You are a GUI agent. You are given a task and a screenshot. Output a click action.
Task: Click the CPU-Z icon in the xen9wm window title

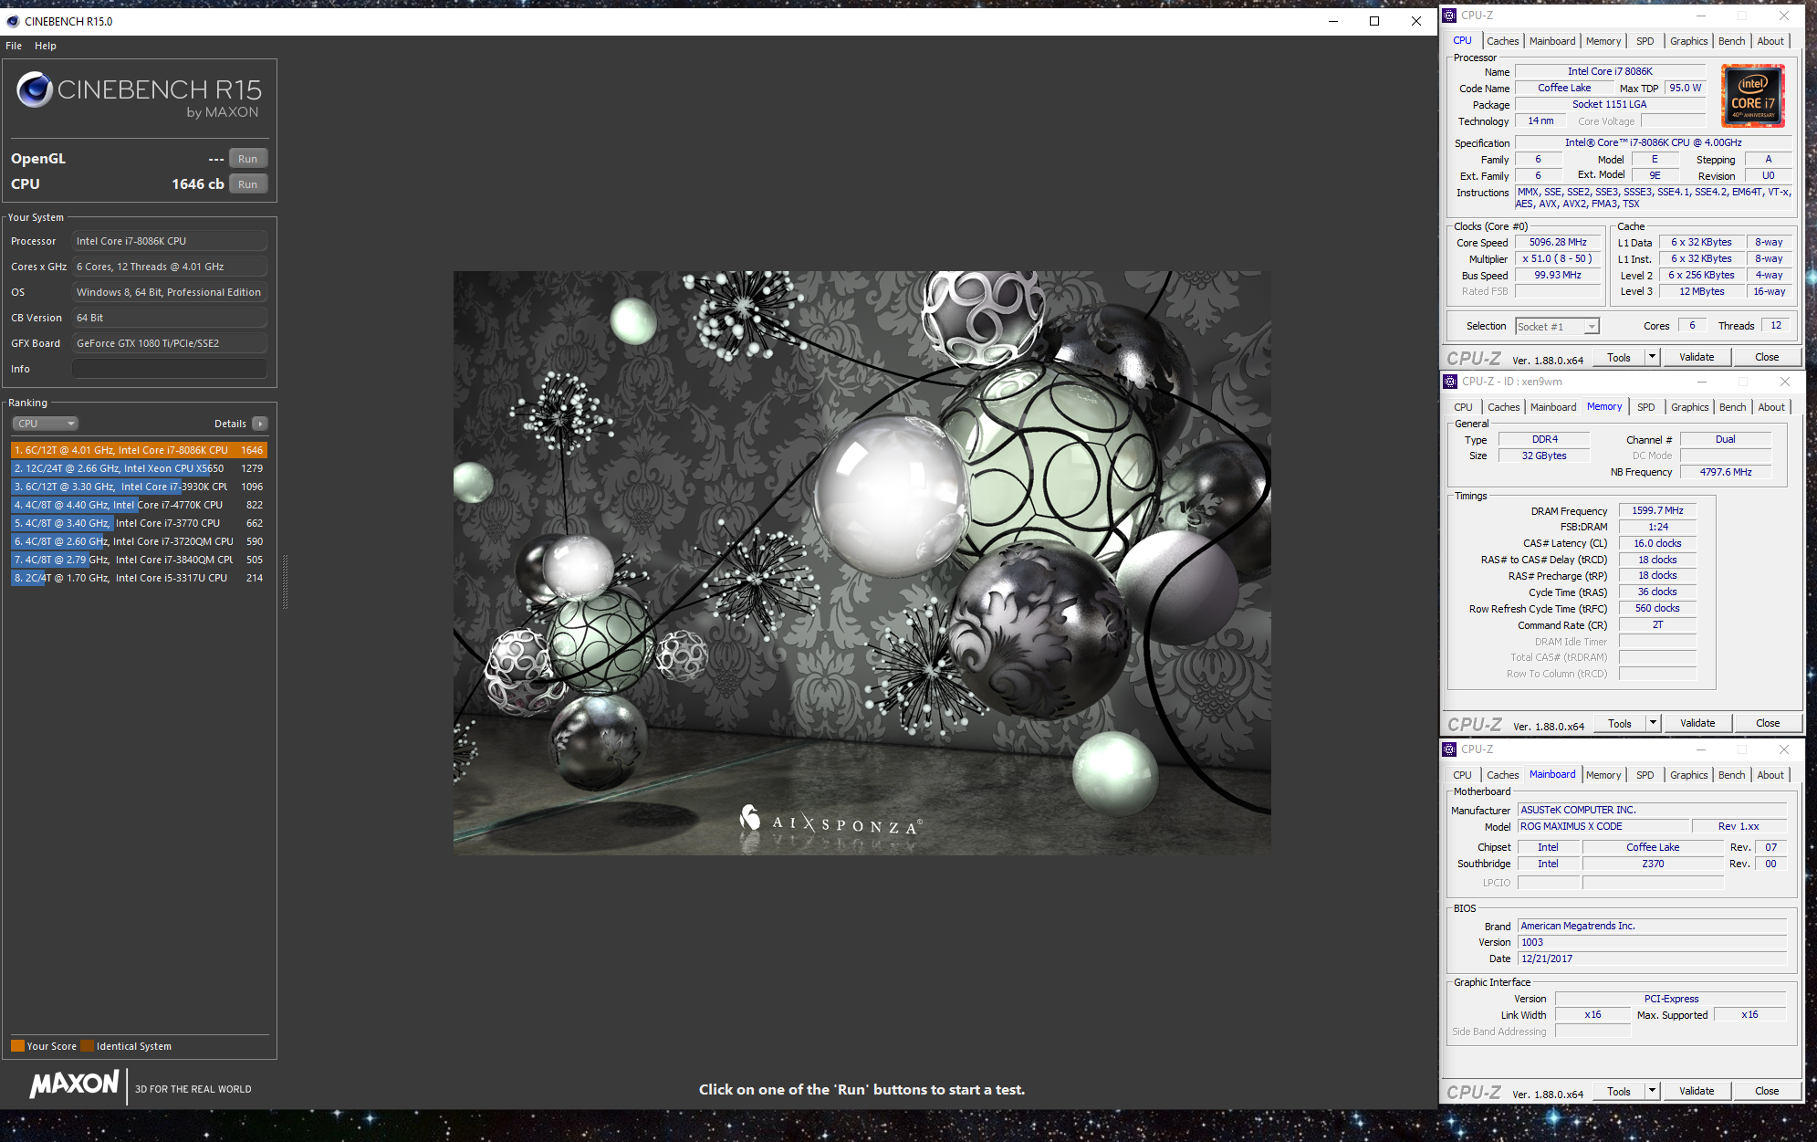point(1450,382)
